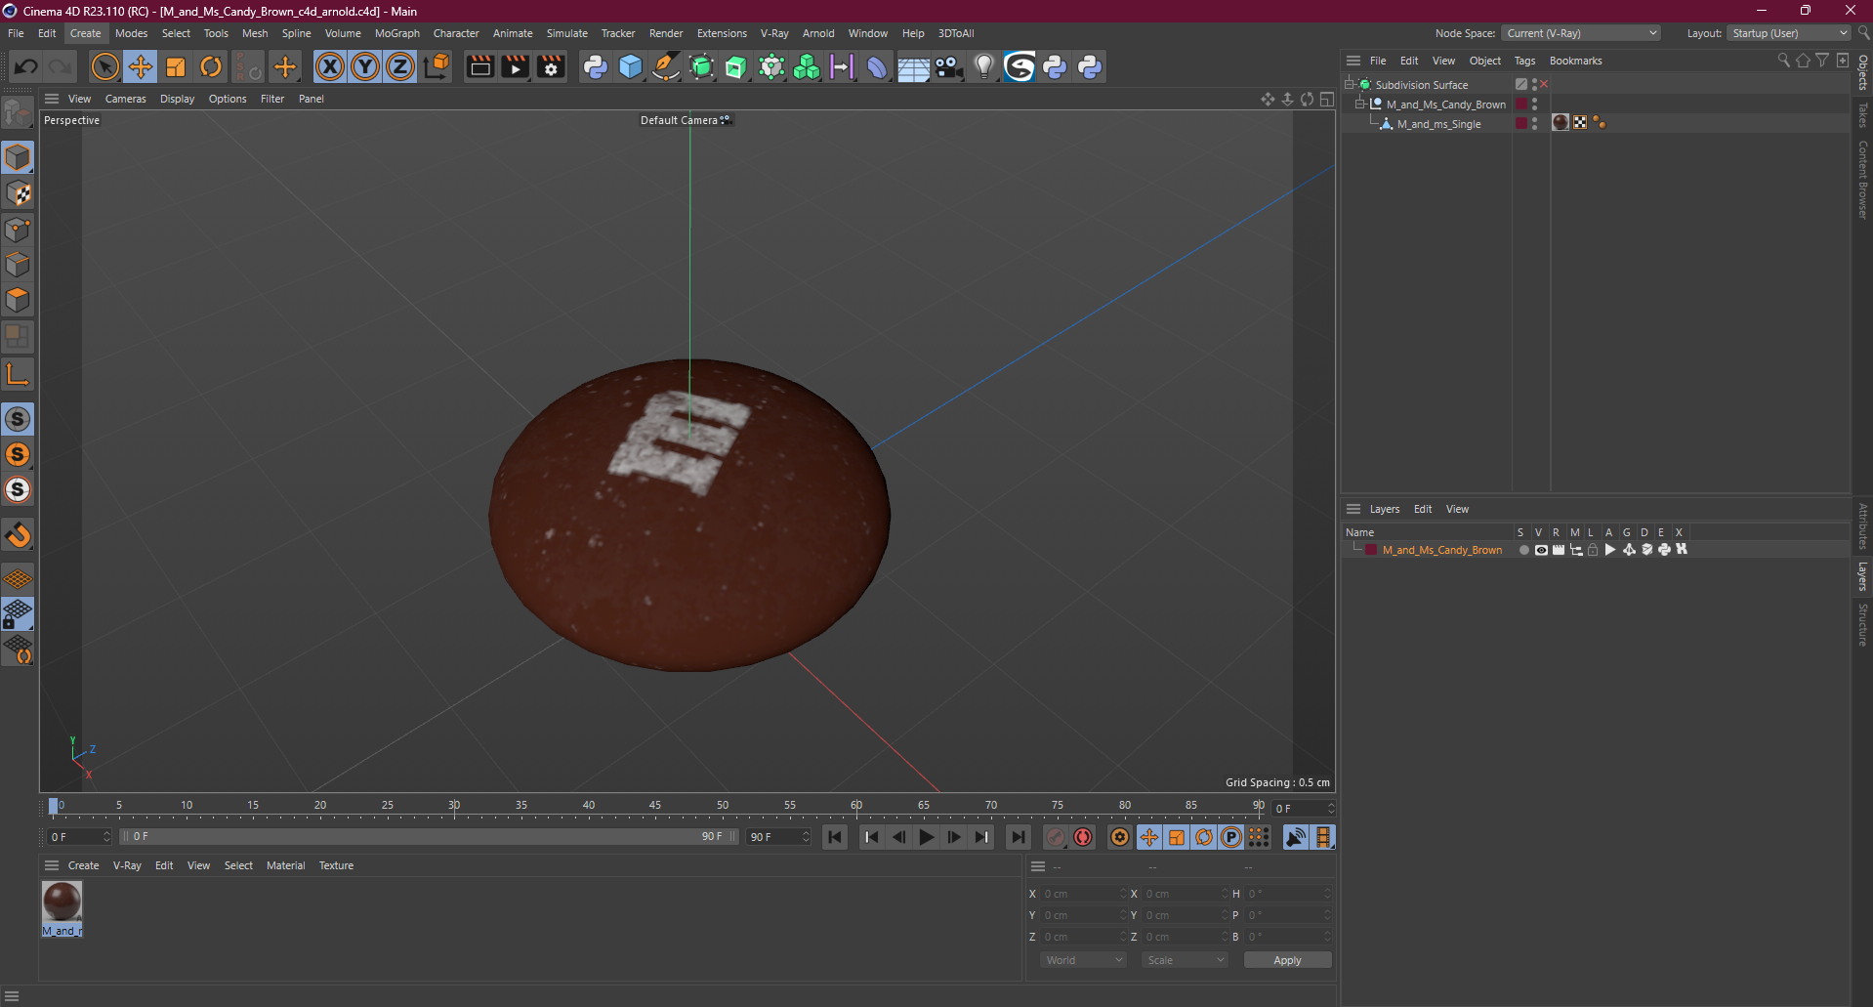Open Layers panel Edit menu
1873x1007 pixels.
click(x=1423, y=509)
